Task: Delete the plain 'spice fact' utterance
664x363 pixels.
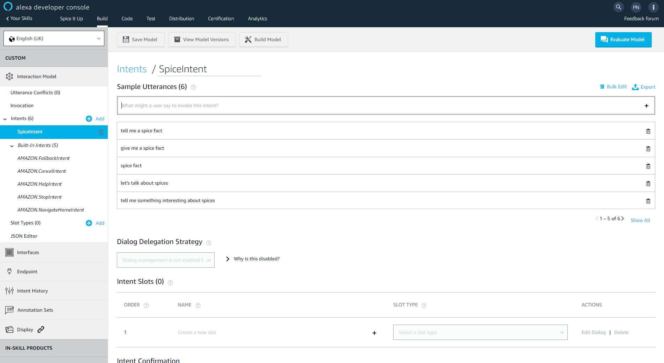Action: [x=648, y=166]
